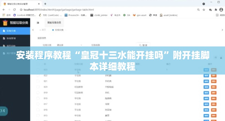This screenshot has height=121, width=225.
Task: Click orange delete button for row 816
Action: coord(214,110)
